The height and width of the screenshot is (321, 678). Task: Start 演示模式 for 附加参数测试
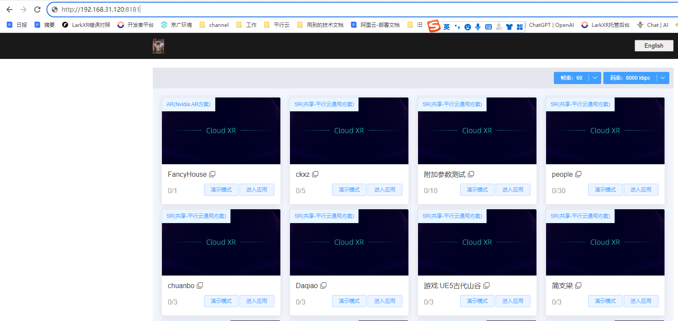[x=477, y=190]
